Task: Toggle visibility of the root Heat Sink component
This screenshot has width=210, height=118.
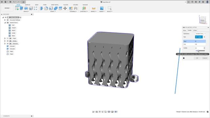Action: (x=6, y=17)
